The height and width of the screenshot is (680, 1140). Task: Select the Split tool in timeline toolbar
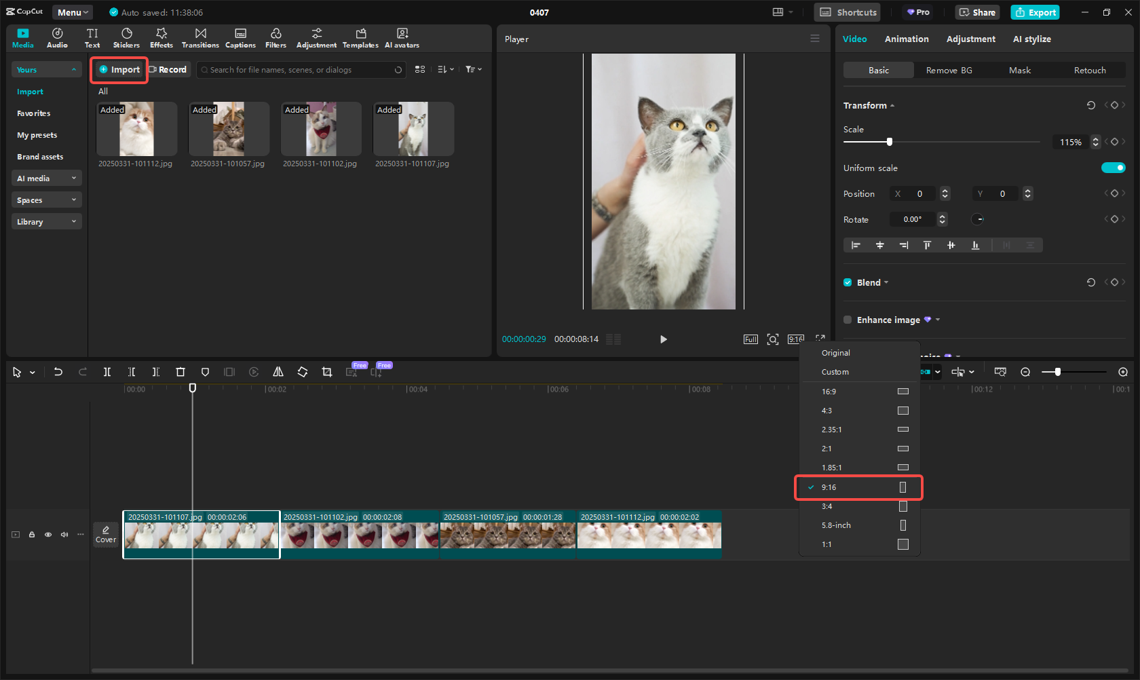(x=107, y=372)
